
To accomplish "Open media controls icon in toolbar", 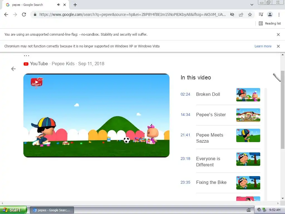I will 261,14.
